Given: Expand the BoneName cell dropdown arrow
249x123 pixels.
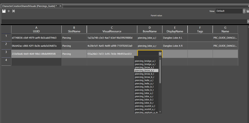Looking at the screenshot, I should coord(160,54).
